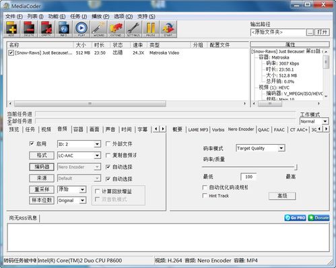This screenshot has width=336, height=268.
Task: Open the 功能 (E) menu
Action: click(57, 16)
